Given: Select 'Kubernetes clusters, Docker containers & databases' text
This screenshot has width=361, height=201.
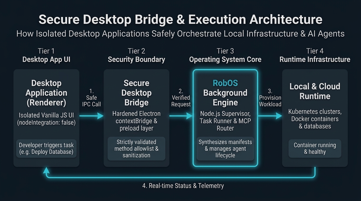Looking at the screenshot, I should click(x=315, y=119).
